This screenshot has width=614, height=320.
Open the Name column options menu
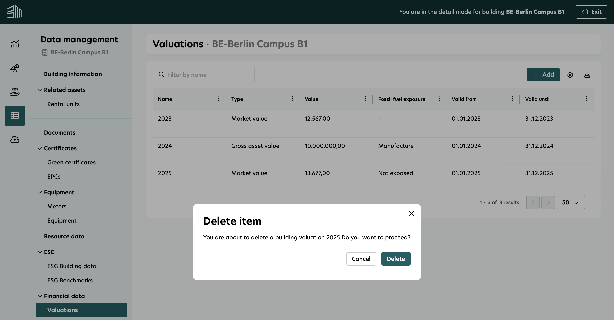click(219, 99)
